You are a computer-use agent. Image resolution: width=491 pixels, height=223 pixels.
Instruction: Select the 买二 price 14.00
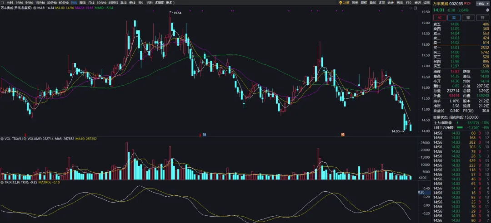[455, 52]
